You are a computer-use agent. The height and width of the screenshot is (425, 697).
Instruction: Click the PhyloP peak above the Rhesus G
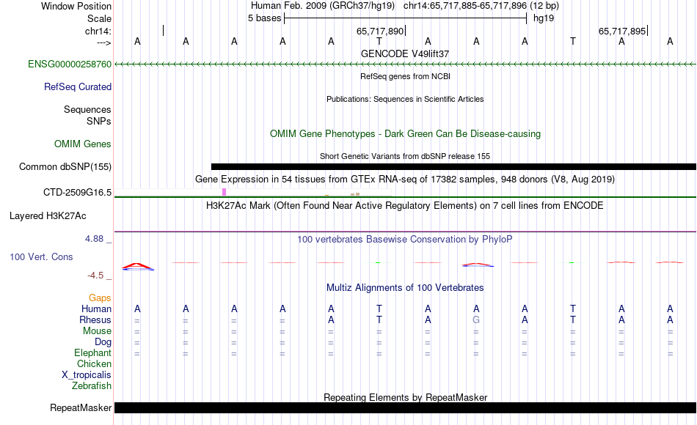pyautogui.click(x=478, y=265)
